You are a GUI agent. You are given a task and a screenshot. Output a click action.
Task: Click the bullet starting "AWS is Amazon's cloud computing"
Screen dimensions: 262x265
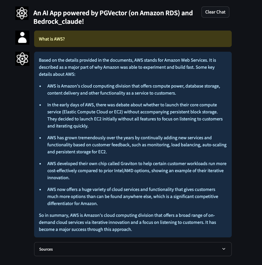pyautogui.click(x=133, y=89)
